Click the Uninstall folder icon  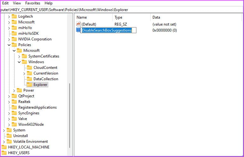[9, 136]
